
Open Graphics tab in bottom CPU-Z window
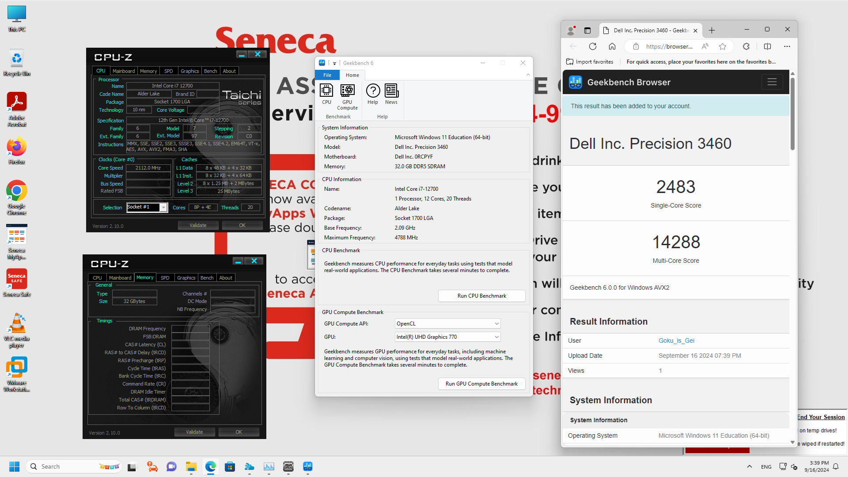(x=186, y=278)
